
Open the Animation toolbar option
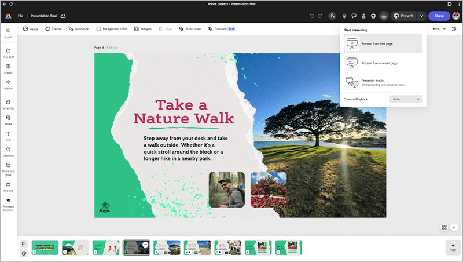[x=79, y=29]
